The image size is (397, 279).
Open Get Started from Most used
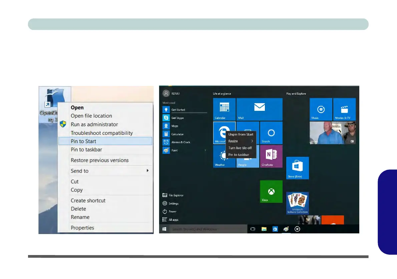pyautogui.click(x=185, y=110)
